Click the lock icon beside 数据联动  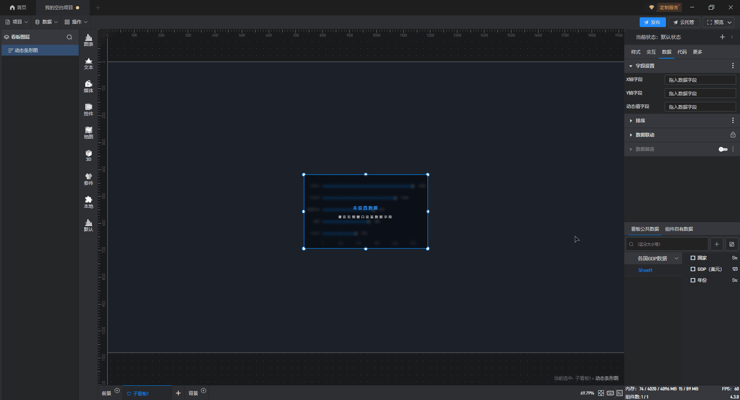click(733, 135)
